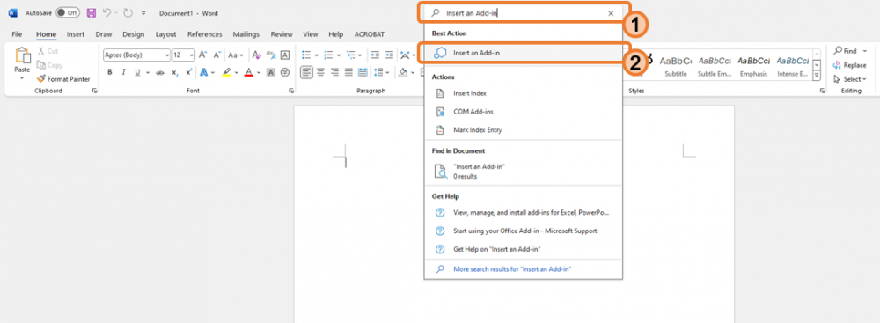The width and height of the screenshot is (880, 323).
Task: Choose COM Add-ins action
Action: [x=523, y=112]
